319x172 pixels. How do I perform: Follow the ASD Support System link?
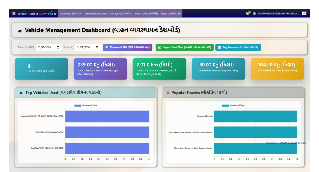[293, 143]
